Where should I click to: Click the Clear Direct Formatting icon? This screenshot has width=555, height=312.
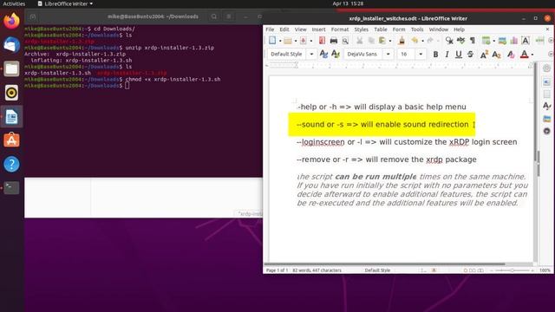click(x=511, y=54)
